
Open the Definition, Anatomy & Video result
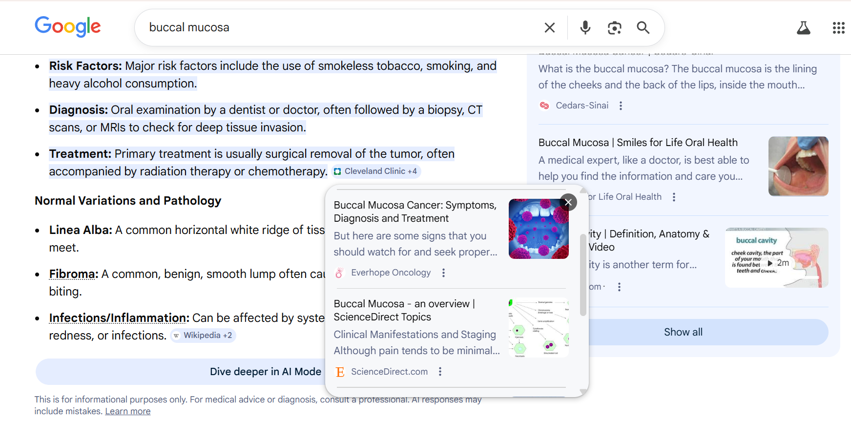[649, 240]
